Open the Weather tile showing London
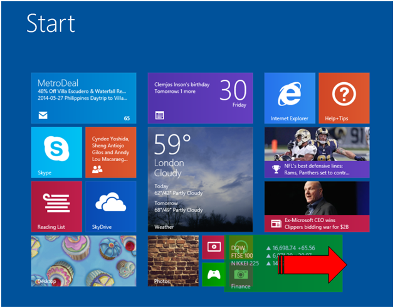The image size is (395, 308). point(200,179)
